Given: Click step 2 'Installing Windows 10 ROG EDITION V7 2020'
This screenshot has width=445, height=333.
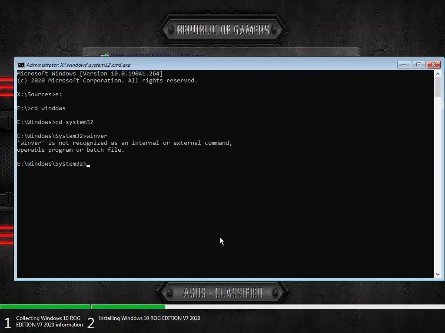Looking at the screenshot, I should pyautogui.click(x=149, y=318).
